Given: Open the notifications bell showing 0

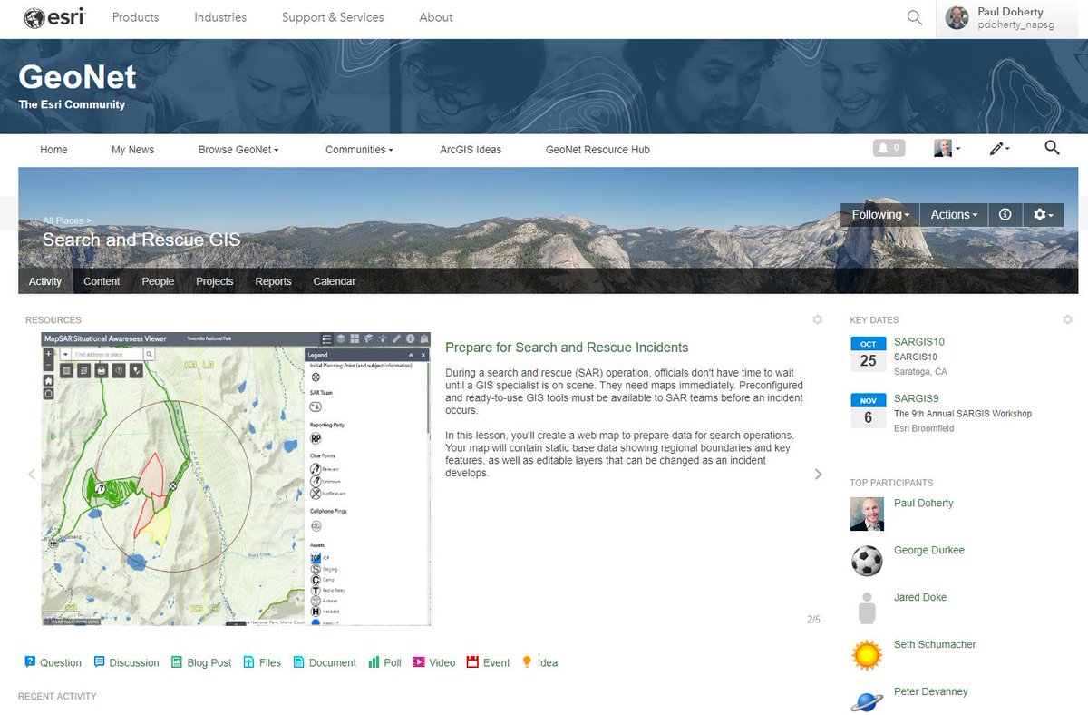Looking at the screenshot, I should click(x=889, y=148).
